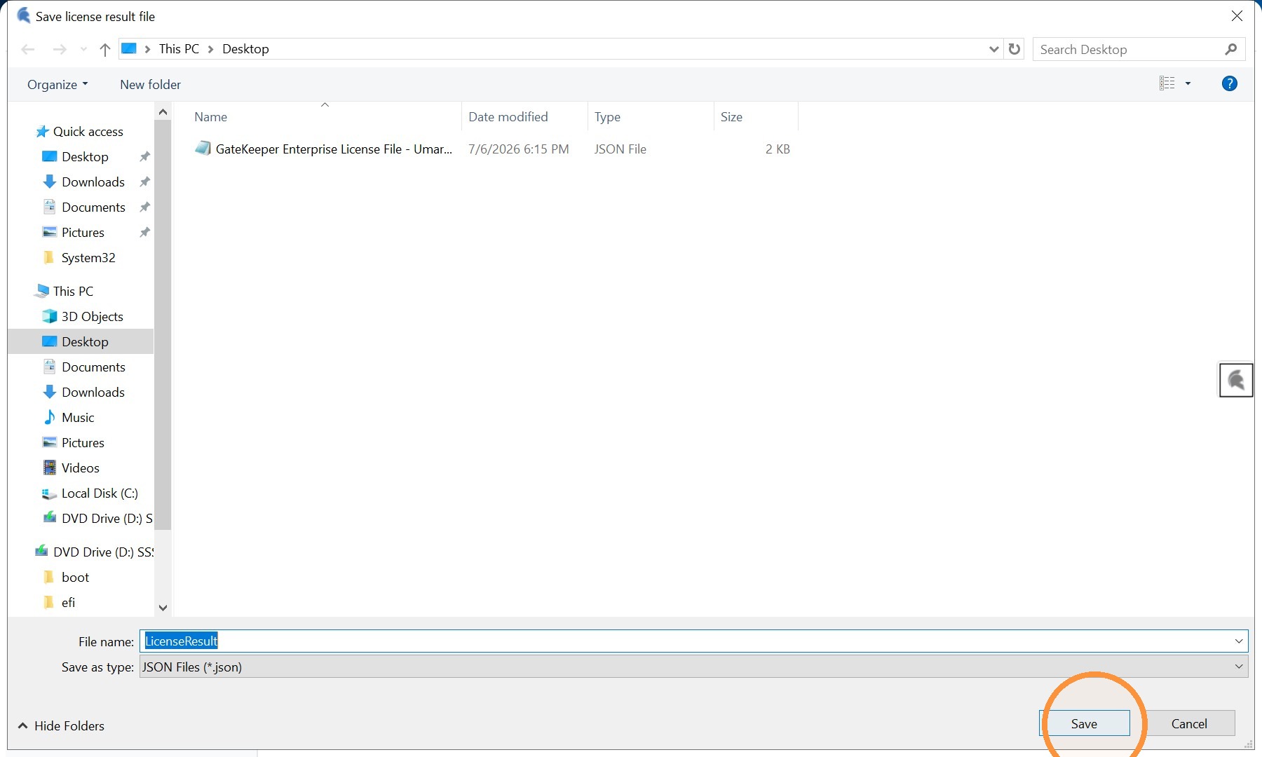Click the pin icon beside Desktop
The width and height of the screenshot is (1262, 757).
(144, 156)
